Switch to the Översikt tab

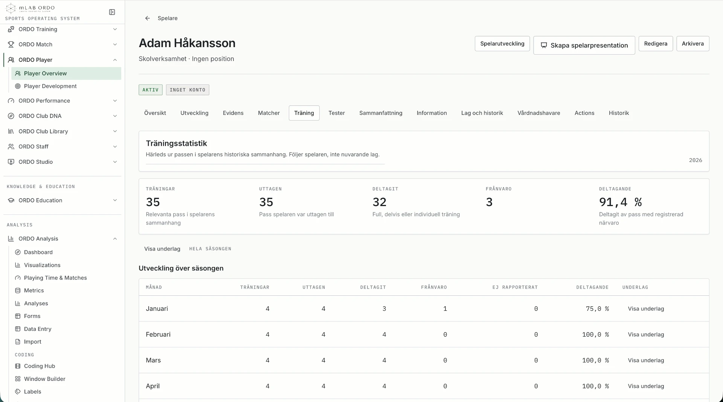[x=155, y=113]
